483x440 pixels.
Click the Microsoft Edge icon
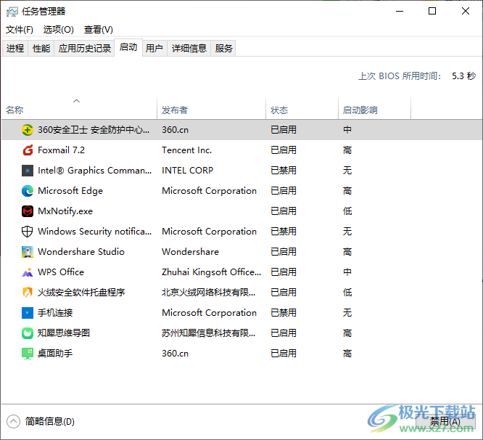(28, 191)
